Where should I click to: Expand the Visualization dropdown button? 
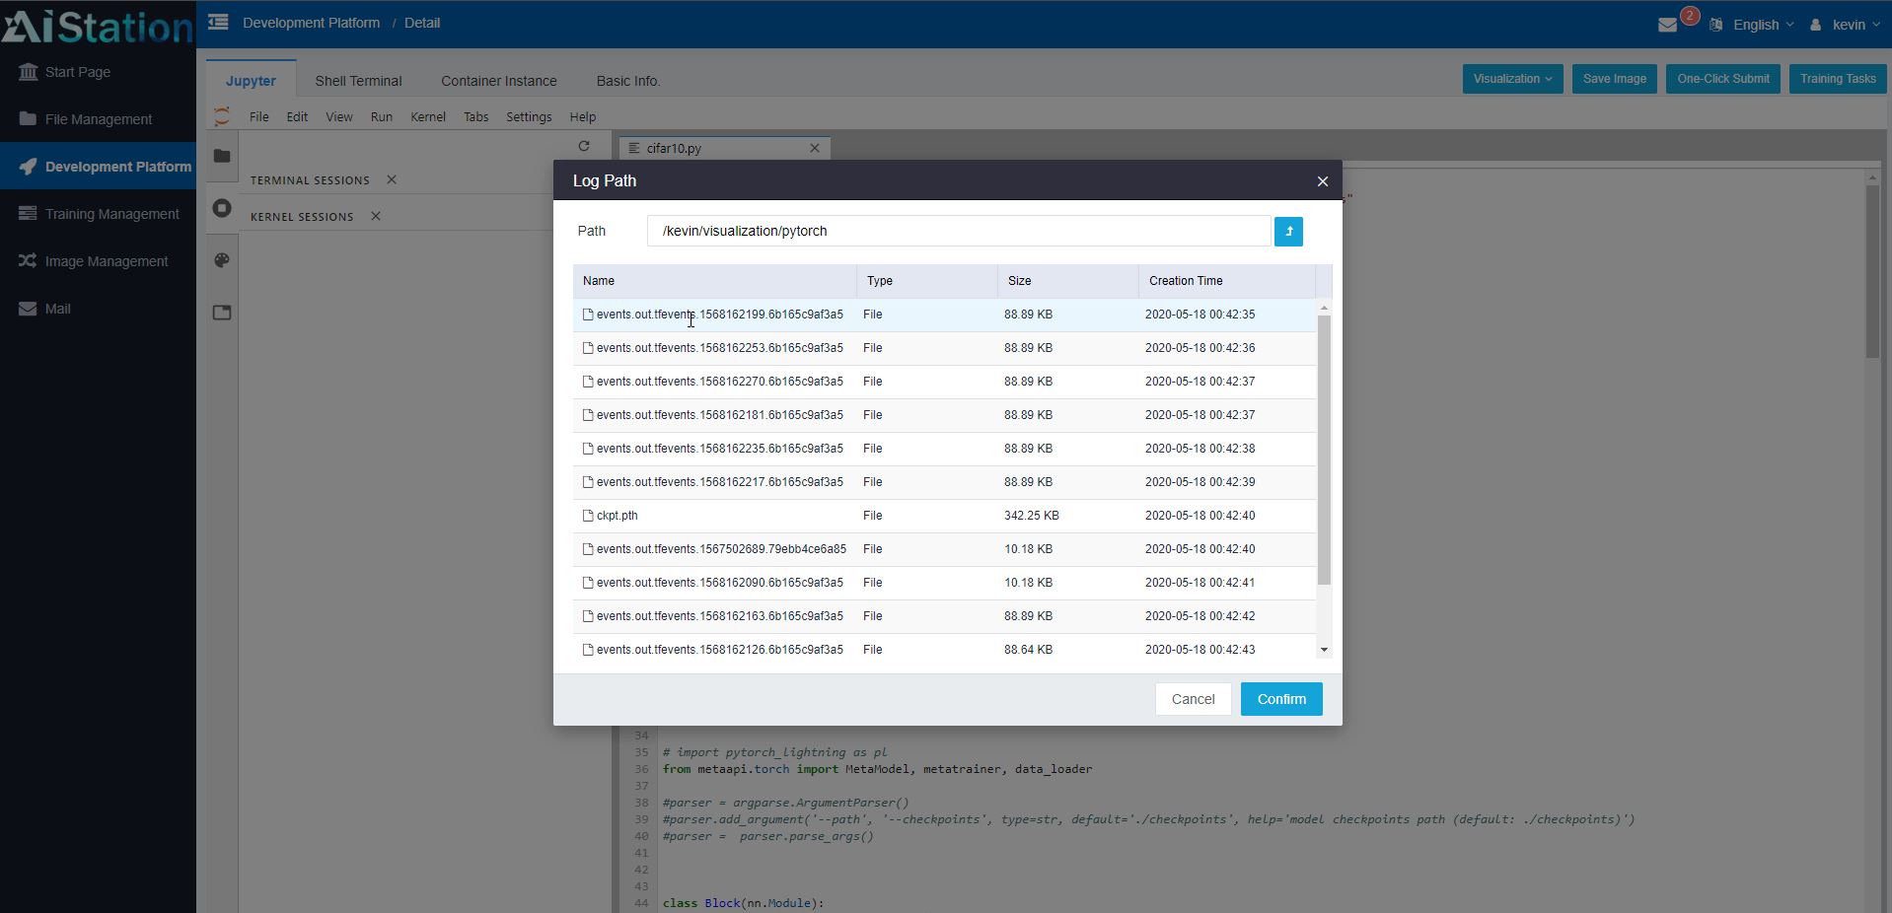tap(1511, 79)
